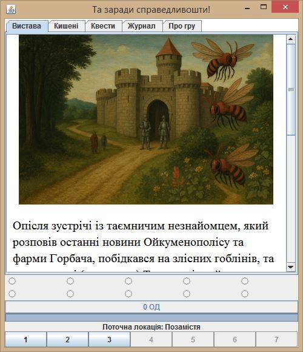Select the first radio button in top row
This screenshot has width=303, height=352.
tap(12, 281)
